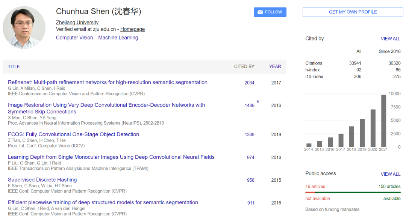Open View All link in Cited by section
This screenshot has width=406, height=220.
[390, 39]
